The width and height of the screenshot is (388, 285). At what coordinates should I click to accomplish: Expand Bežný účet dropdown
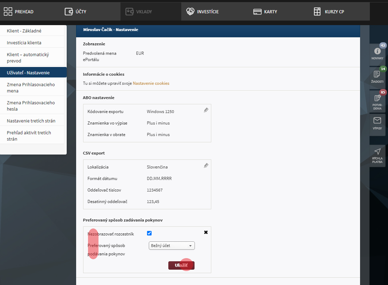tap(171, 246)
